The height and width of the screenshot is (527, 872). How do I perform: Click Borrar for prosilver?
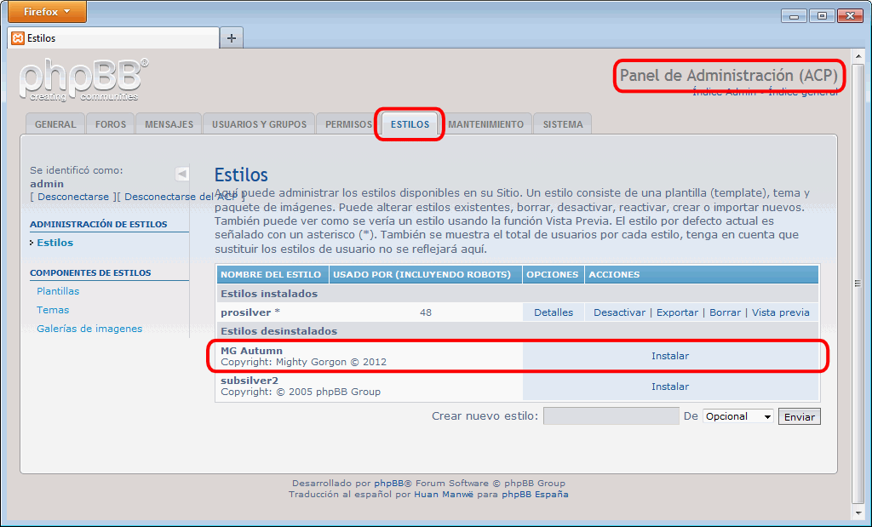726,312
